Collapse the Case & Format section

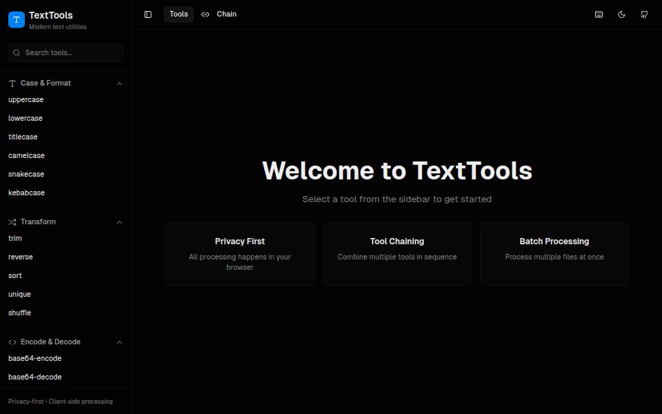119,83
